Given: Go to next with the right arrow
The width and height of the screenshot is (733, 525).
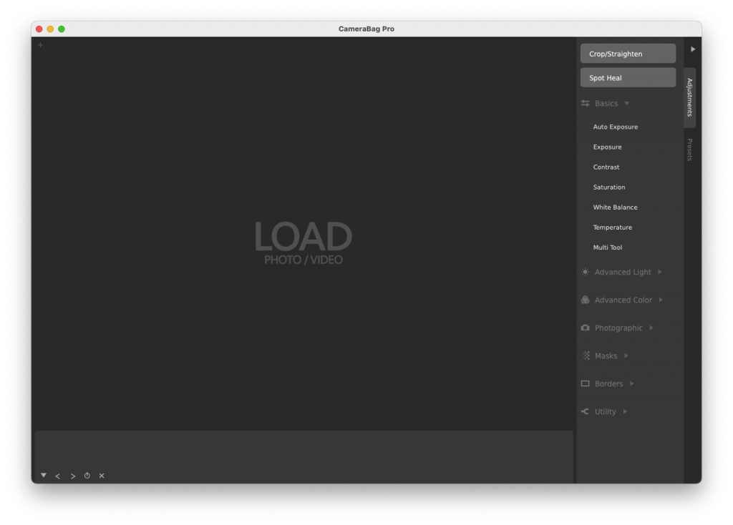Looking at the screenshot, I should click(72, 476).
